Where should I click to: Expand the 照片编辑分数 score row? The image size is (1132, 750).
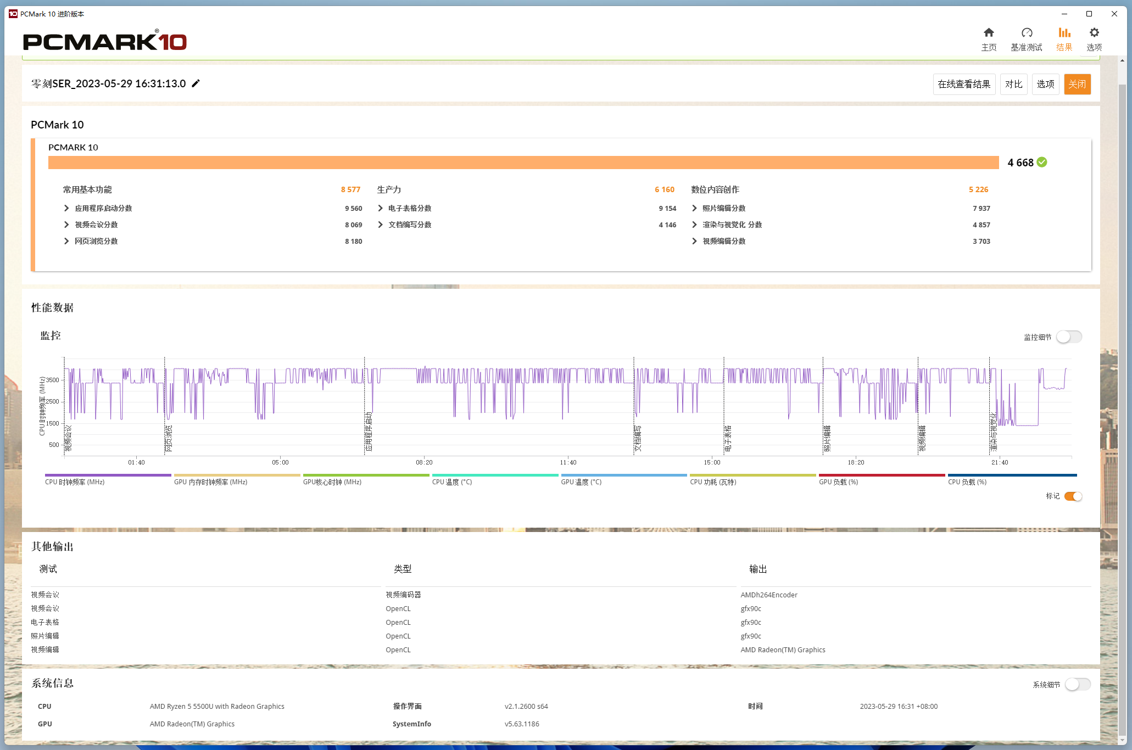(x=694, y=208)
